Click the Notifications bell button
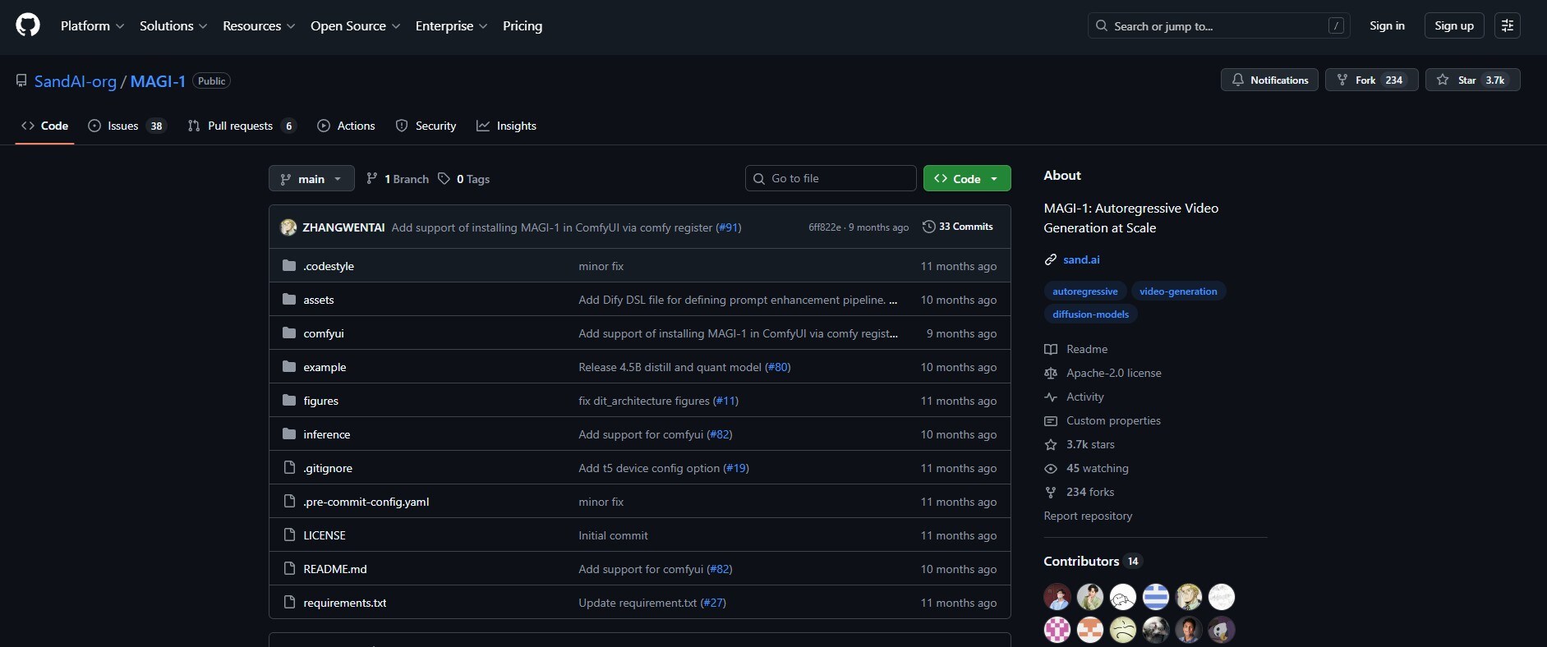 tap(1269, 80)
